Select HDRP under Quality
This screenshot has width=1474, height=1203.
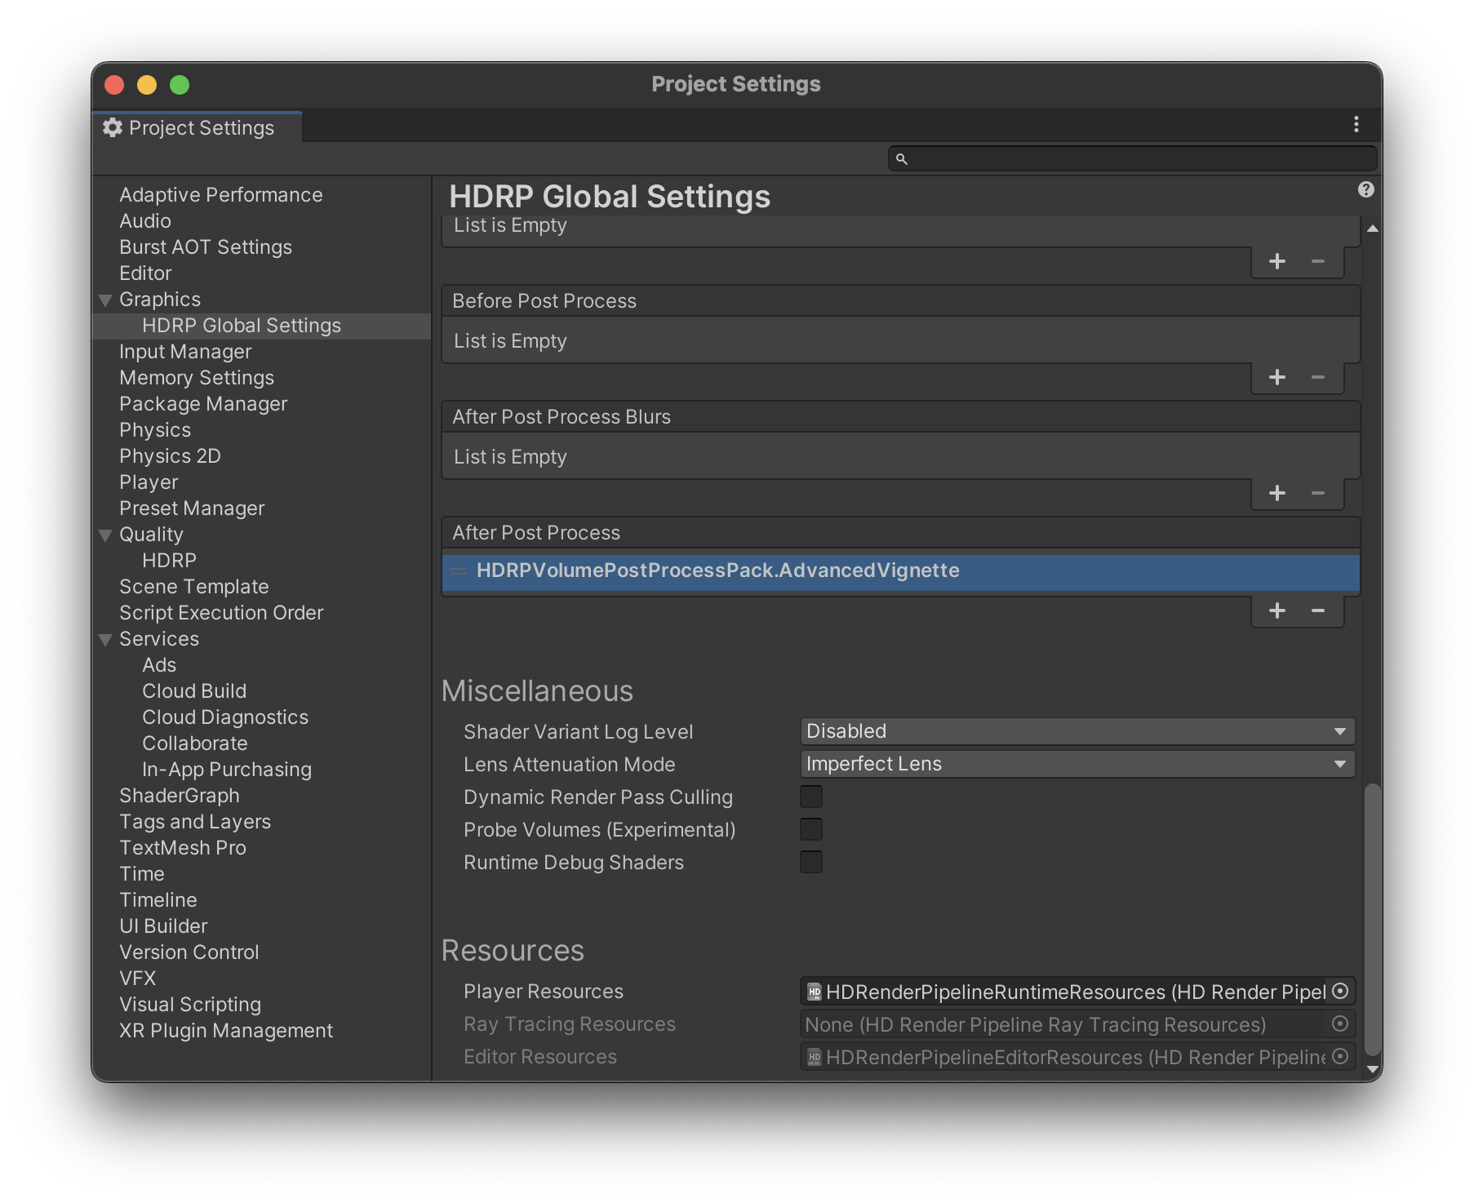(169, 561)
